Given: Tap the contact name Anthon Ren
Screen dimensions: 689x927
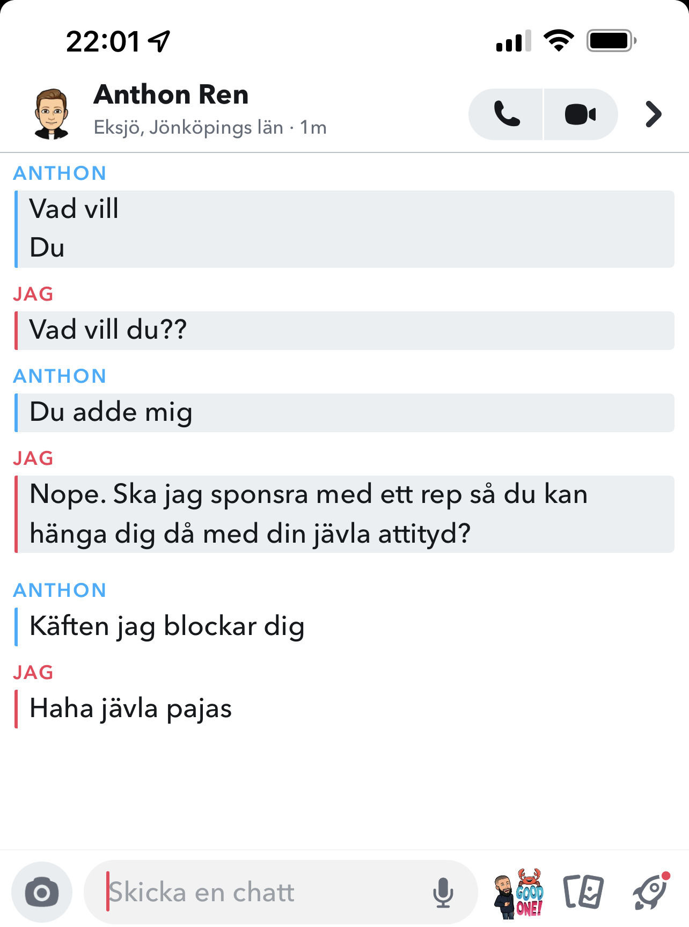Looking at the screenshot, I should (x=171, y=94).
